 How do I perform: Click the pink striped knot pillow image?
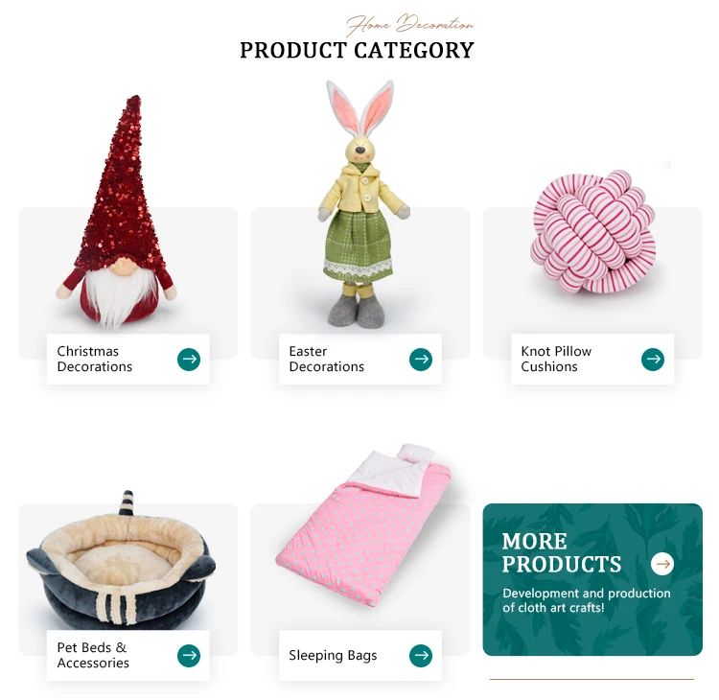point(592,231)
